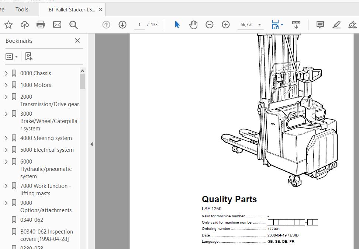Image resolution: width=359 pixels, height=249 pixels.
Task: Open the find text magnifier tool
Action: tap(73, 25)
